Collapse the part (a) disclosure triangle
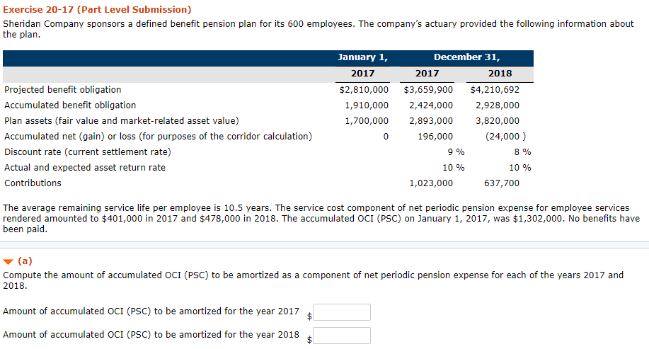649x349 pixels. (8, 261)
